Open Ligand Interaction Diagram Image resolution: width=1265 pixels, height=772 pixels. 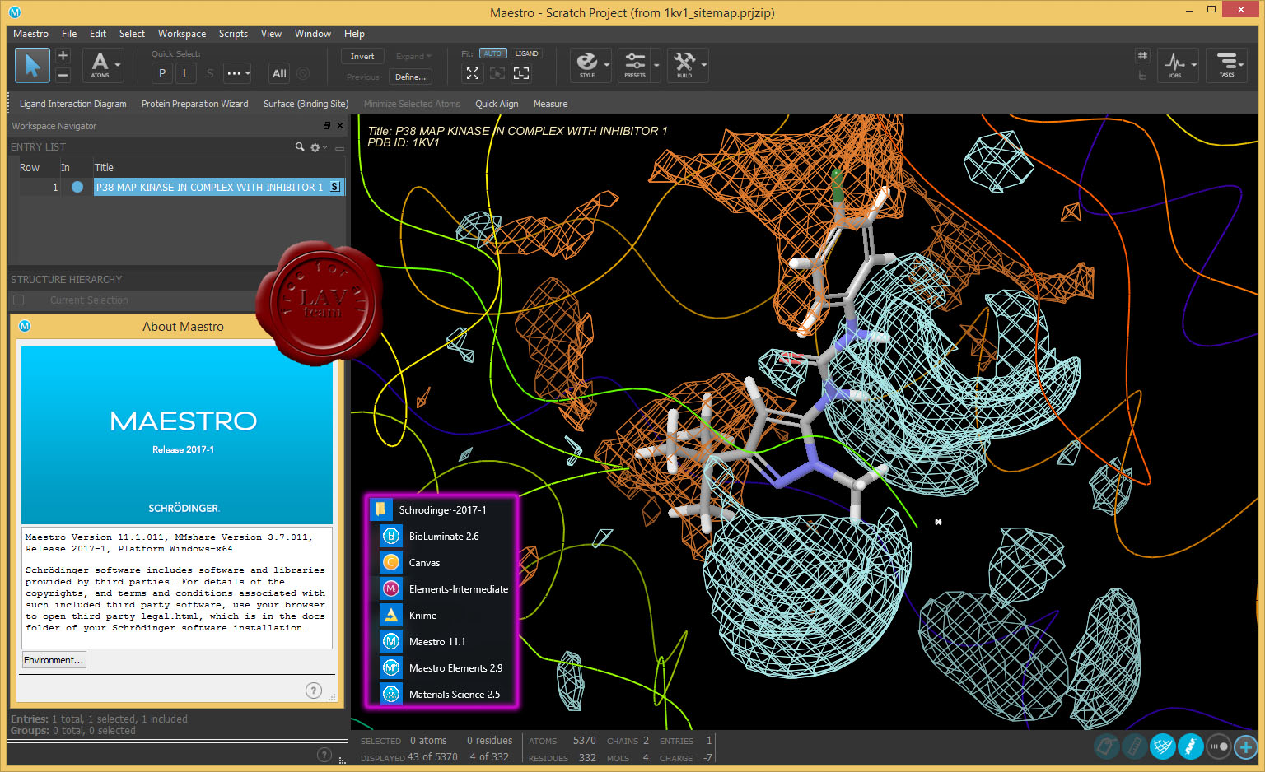click(x=73, y=104)
